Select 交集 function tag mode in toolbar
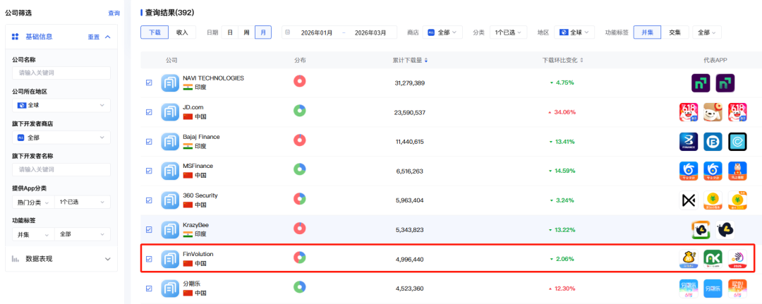This screenshot has height=304, width=762. [x=675, y=32]
